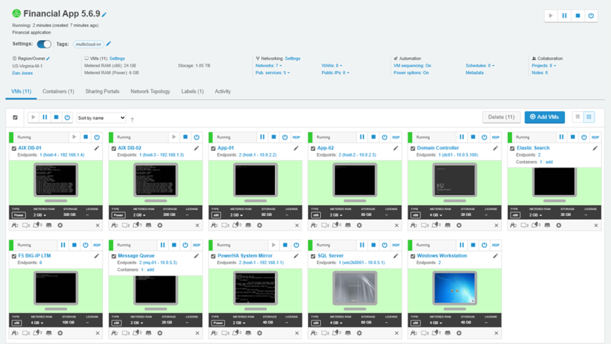Toggle the select-all VMs checkbox

click(x=15, y=117)
